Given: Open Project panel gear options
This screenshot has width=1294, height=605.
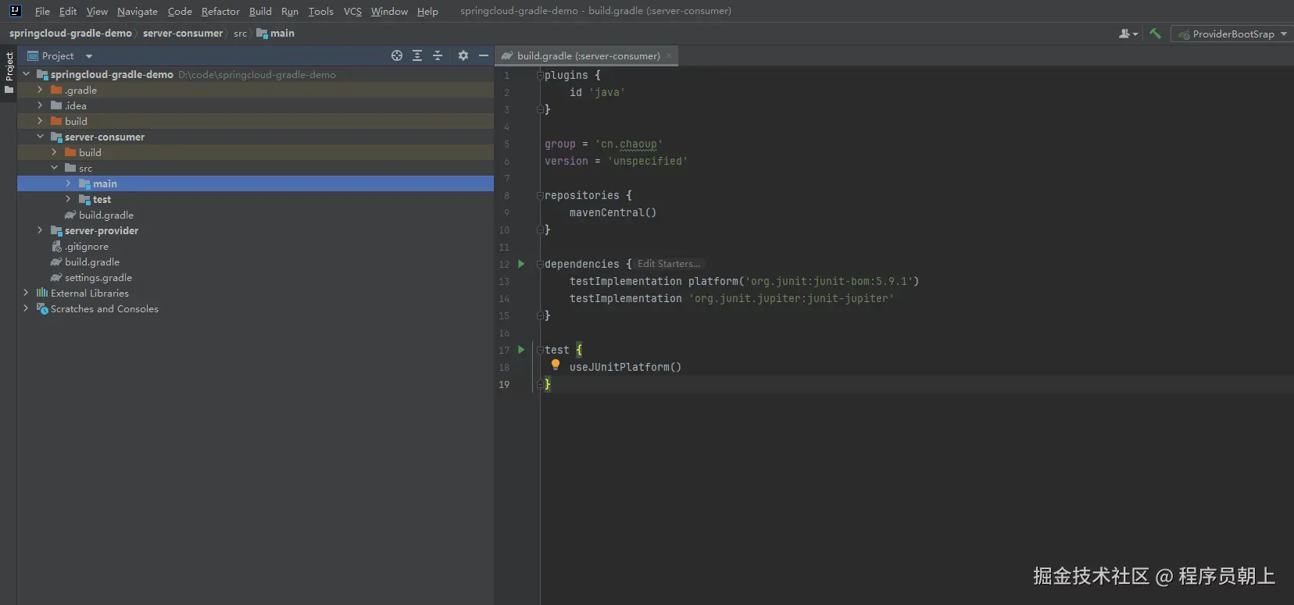Looking at the screenshot, I should pyautogui.click(x=463, y=55).
